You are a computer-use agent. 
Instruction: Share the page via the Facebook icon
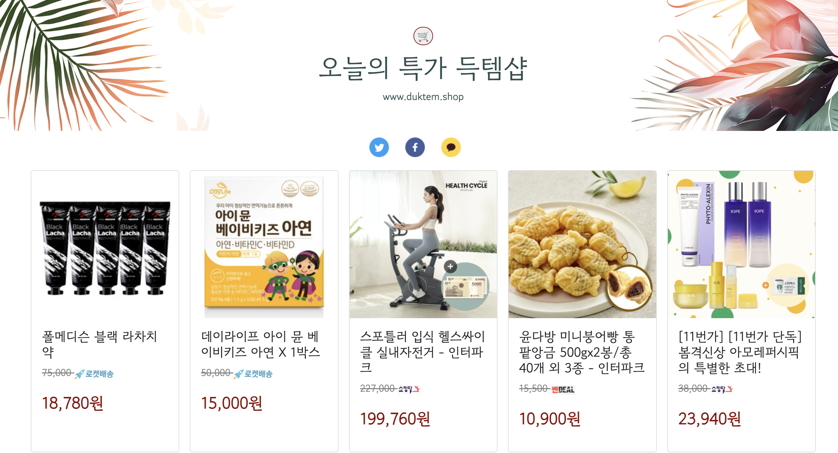point(415,147)
